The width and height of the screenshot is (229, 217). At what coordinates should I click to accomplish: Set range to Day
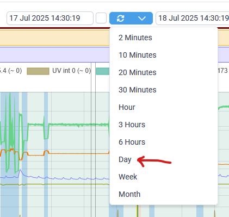click(164, 159)
